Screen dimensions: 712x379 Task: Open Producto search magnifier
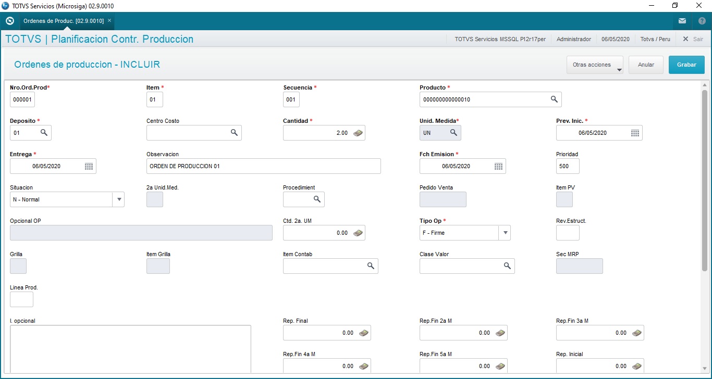pyautogui.click(x=555, y=99)
